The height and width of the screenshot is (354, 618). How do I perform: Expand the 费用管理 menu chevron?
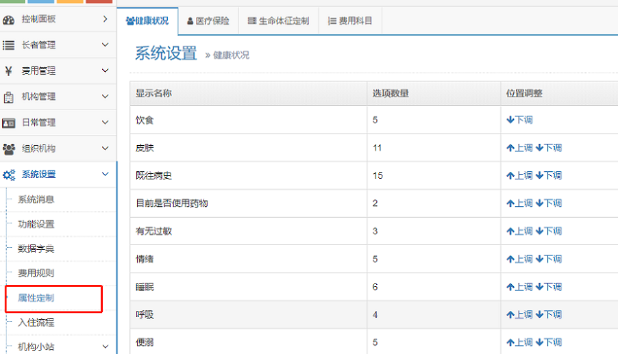(105, 71)
